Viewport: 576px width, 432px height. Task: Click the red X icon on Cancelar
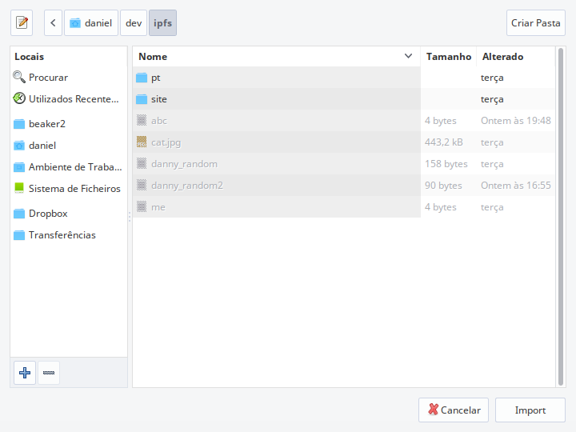433,410
